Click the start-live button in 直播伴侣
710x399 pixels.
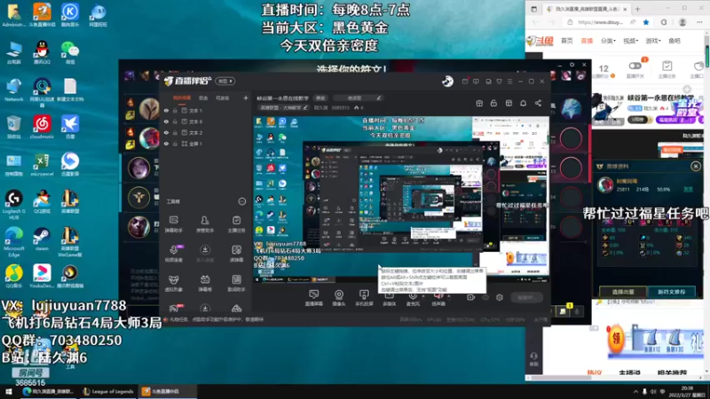pyautogui.click(x=526, y=298)
